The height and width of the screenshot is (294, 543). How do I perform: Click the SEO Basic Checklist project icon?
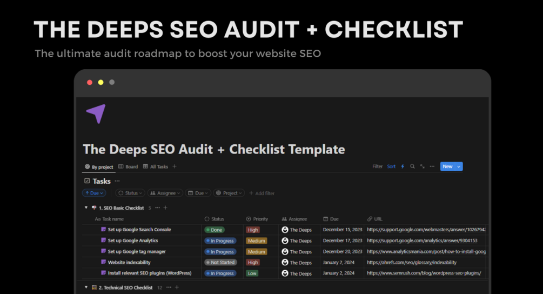tap(94, 208)
